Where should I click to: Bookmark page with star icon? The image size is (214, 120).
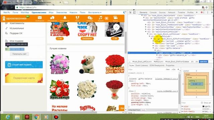tap(207, 7)
